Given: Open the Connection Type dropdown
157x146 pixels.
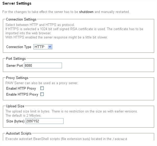Looking at the screenshot, I should 43,47.
